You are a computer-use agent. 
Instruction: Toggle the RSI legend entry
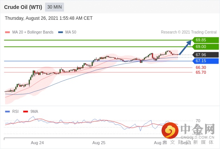[x=12, y=112]
